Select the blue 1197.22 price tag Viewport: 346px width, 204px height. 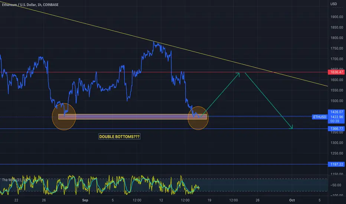tap(336, 164)
